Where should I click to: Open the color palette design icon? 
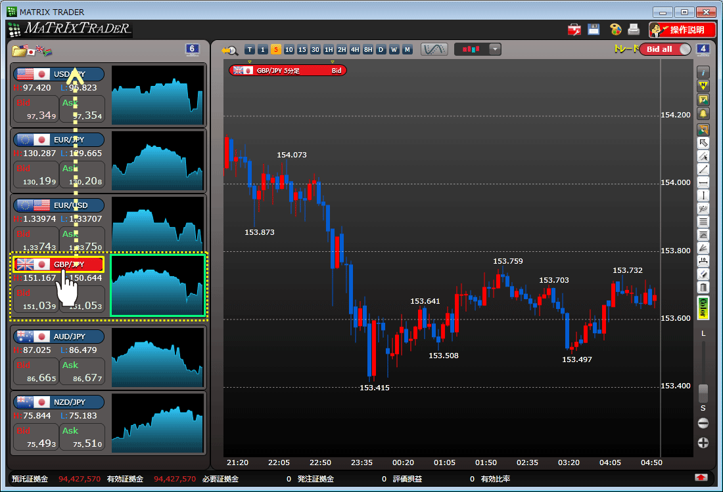click(615, 30)
